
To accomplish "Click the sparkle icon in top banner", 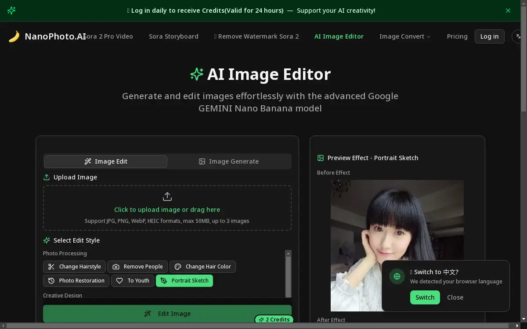I will click(12, 11).
